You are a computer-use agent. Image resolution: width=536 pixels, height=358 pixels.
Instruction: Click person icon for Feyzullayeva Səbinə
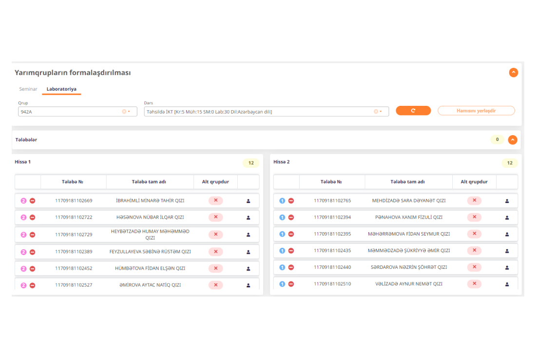tap(248, 252)
